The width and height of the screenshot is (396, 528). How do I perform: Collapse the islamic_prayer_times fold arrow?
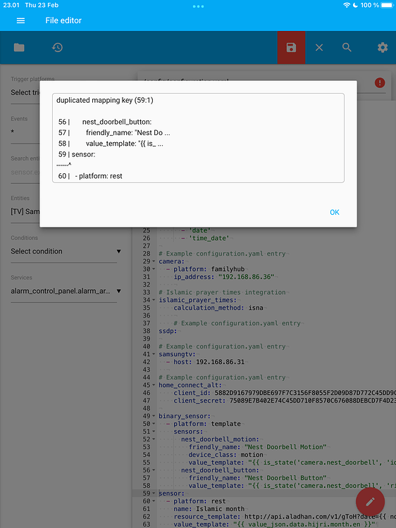tap(154, 300)
